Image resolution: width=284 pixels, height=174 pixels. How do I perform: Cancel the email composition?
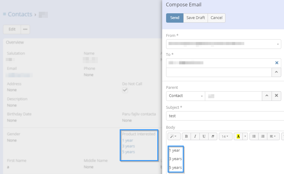pos(216,18)
